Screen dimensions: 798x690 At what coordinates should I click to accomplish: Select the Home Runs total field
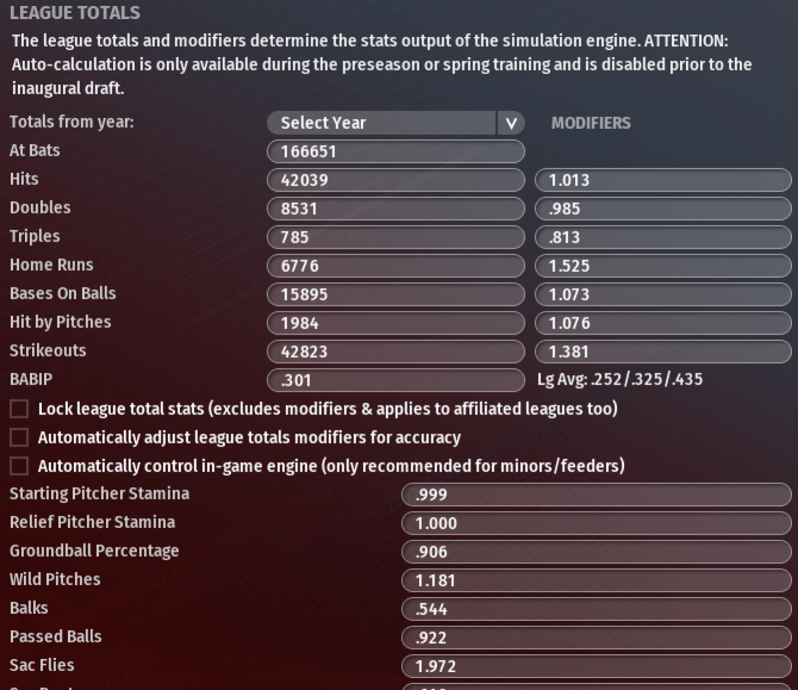396,266
